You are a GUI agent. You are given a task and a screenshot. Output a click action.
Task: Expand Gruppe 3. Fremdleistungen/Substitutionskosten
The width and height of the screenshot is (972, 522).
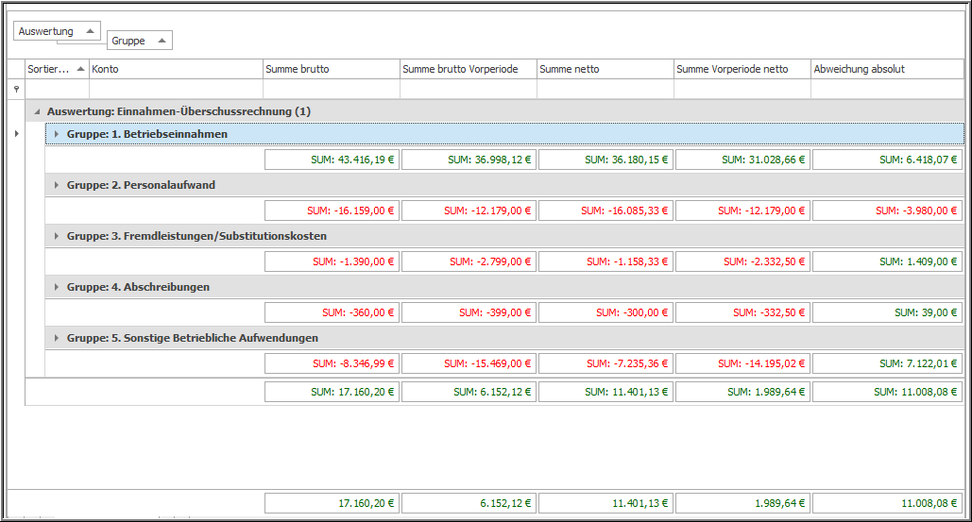click(x=57, y=236)
